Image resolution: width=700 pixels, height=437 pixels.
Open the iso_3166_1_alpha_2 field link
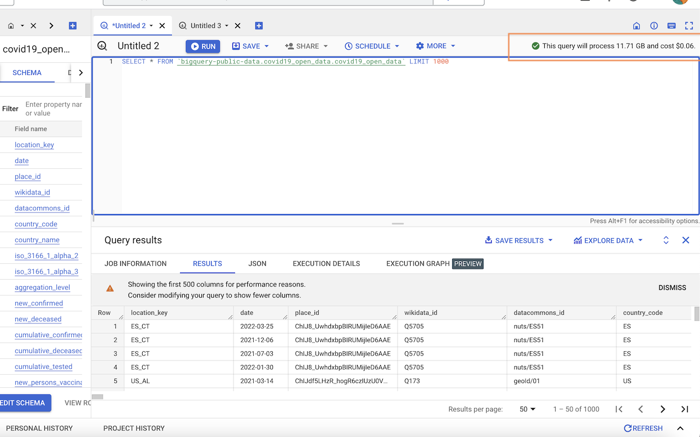pyautogui.click(x=46, y=256)
